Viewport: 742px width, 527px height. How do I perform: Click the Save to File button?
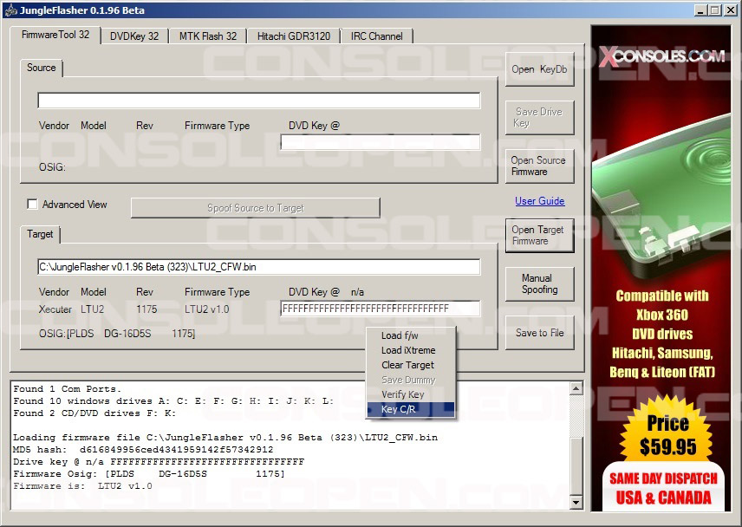[539, 333]
